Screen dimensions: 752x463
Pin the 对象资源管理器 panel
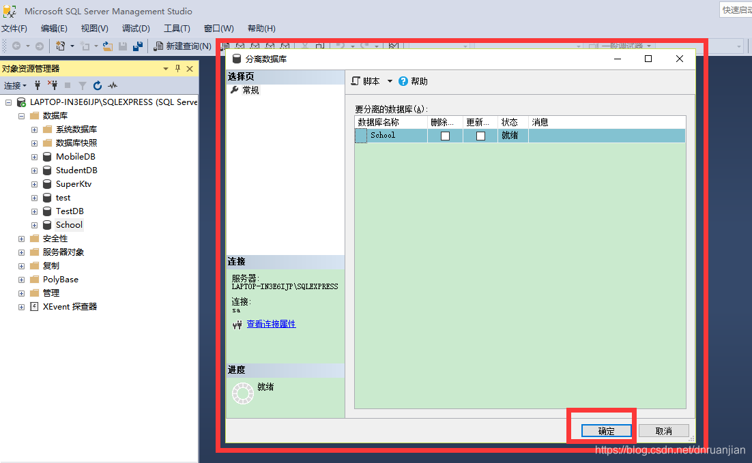point(177,69)
